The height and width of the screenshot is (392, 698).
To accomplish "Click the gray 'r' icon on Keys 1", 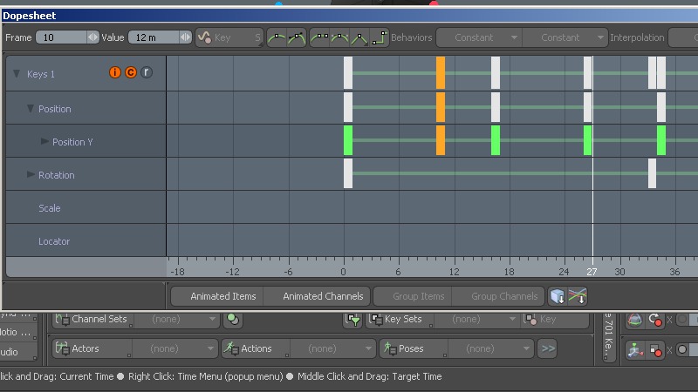I will (147, 73).
